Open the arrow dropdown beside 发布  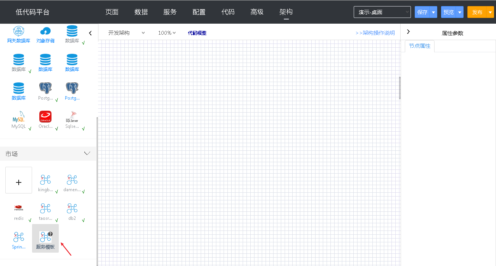490,12
